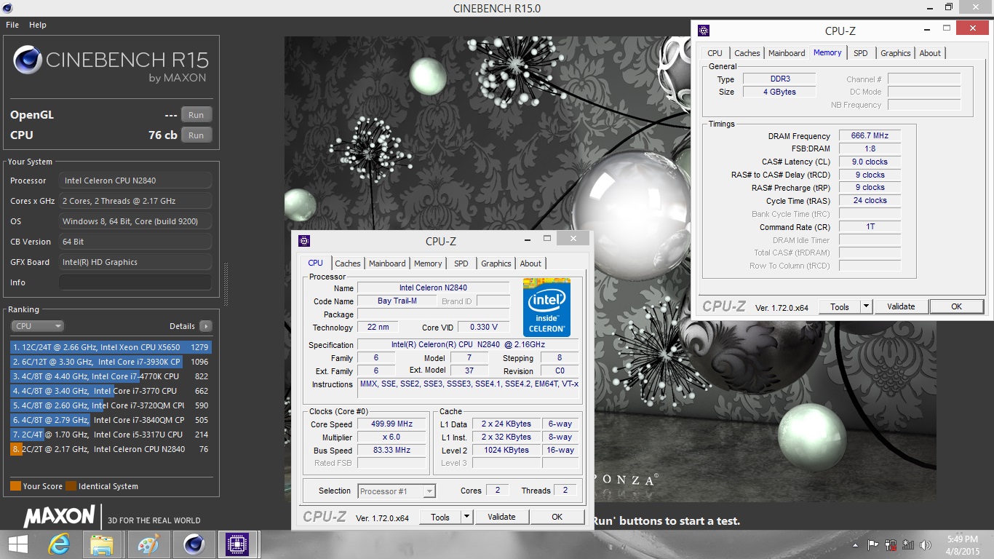
Task: Click the front CPU-Z title bar icon
Action: click(304, 241)
